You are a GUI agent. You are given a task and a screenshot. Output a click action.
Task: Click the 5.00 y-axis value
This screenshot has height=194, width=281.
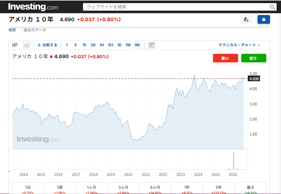pyautogui.click(x=253, y=74)
